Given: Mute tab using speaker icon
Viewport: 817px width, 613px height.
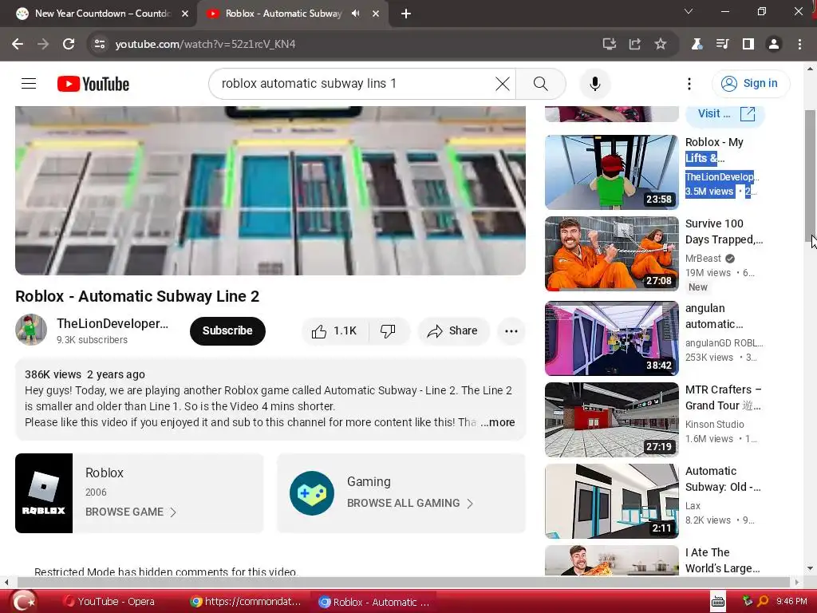Looking at the screenshot, I should (x=356, y=14).
